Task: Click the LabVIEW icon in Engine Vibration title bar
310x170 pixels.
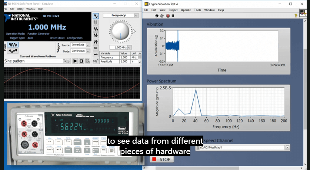Action: click(x=146, y=4)
